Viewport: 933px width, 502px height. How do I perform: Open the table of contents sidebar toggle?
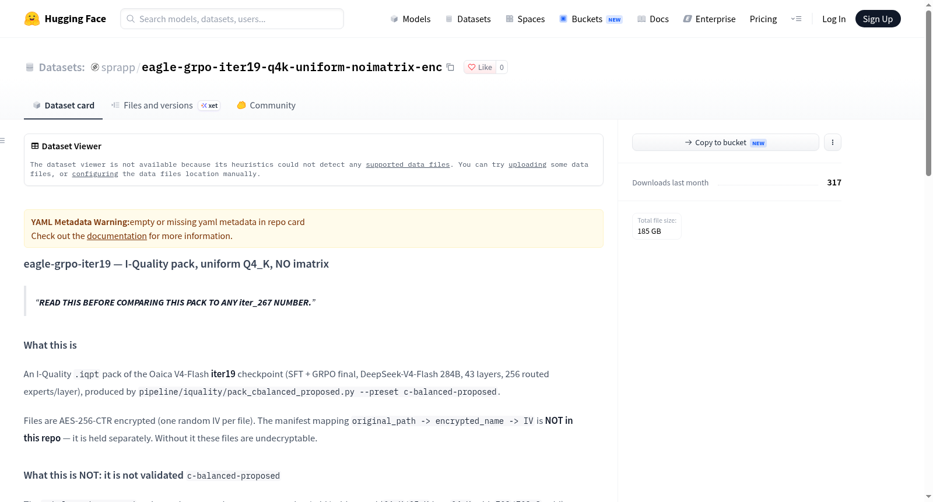pyautogui.click(x=3, y=141)
